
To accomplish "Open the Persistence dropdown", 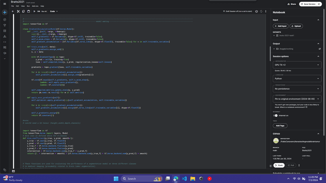I will tap(297, 89).
